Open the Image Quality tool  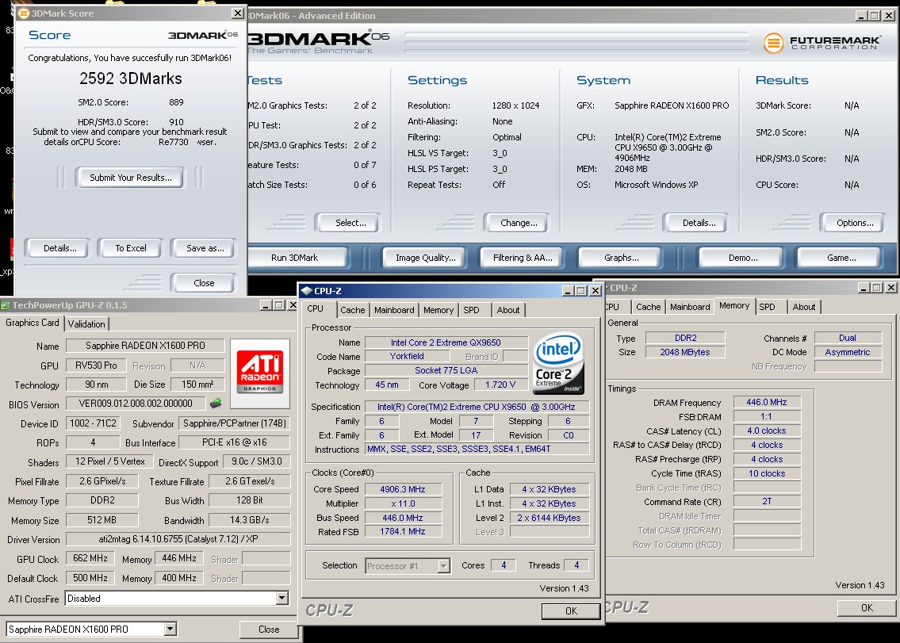tap(425, 258)
